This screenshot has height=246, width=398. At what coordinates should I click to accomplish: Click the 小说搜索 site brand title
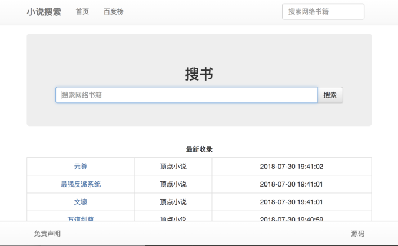44,12
